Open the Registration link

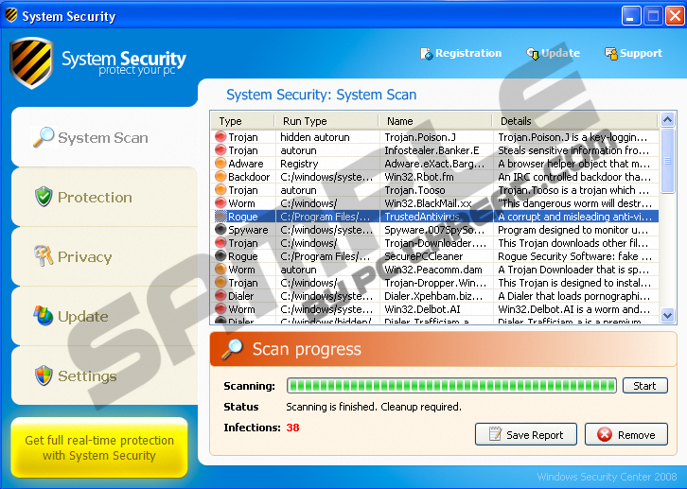[x=461, y=53]
